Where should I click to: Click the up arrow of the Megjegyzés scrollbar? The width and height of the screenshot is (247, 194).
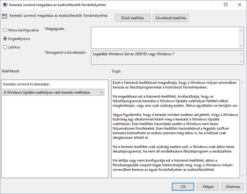pyautogui.click(x=241, y=30)
